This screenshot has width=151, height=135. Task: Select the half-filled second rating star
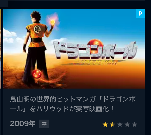[x=113, y=124]
